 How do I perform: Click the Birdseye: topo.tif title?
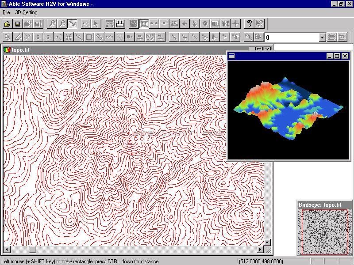tap(320, 205)
